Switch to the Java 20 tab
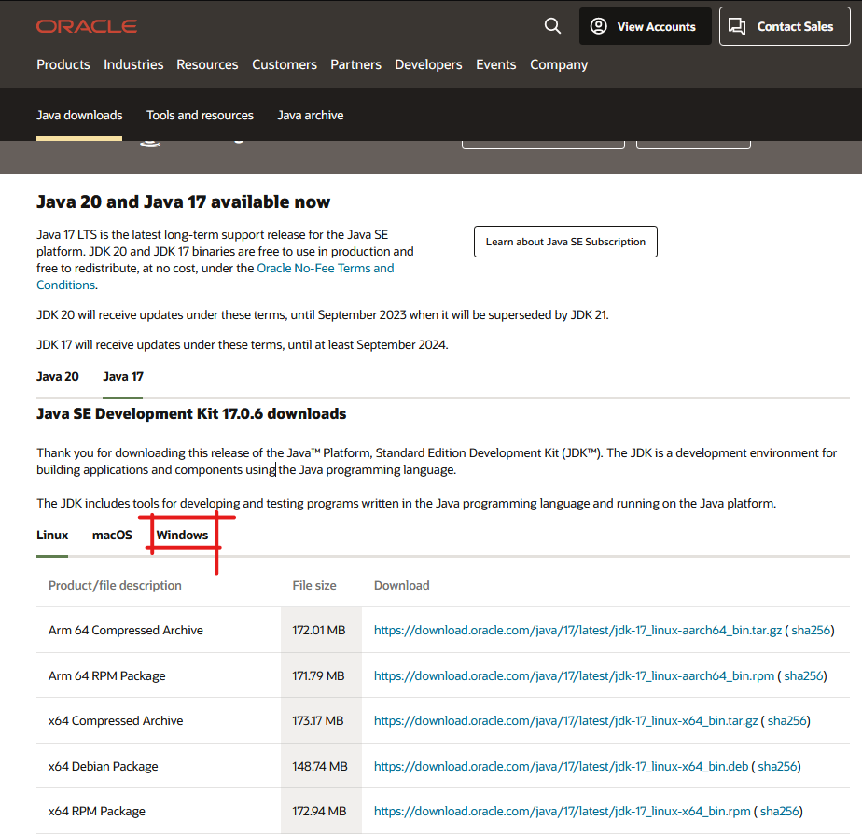This screenshot has width=862, height=835. [x=58, y=376]
